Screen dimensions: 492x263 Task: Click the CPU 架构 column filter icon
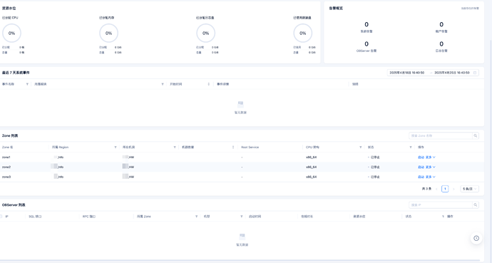tap(360, 148)
